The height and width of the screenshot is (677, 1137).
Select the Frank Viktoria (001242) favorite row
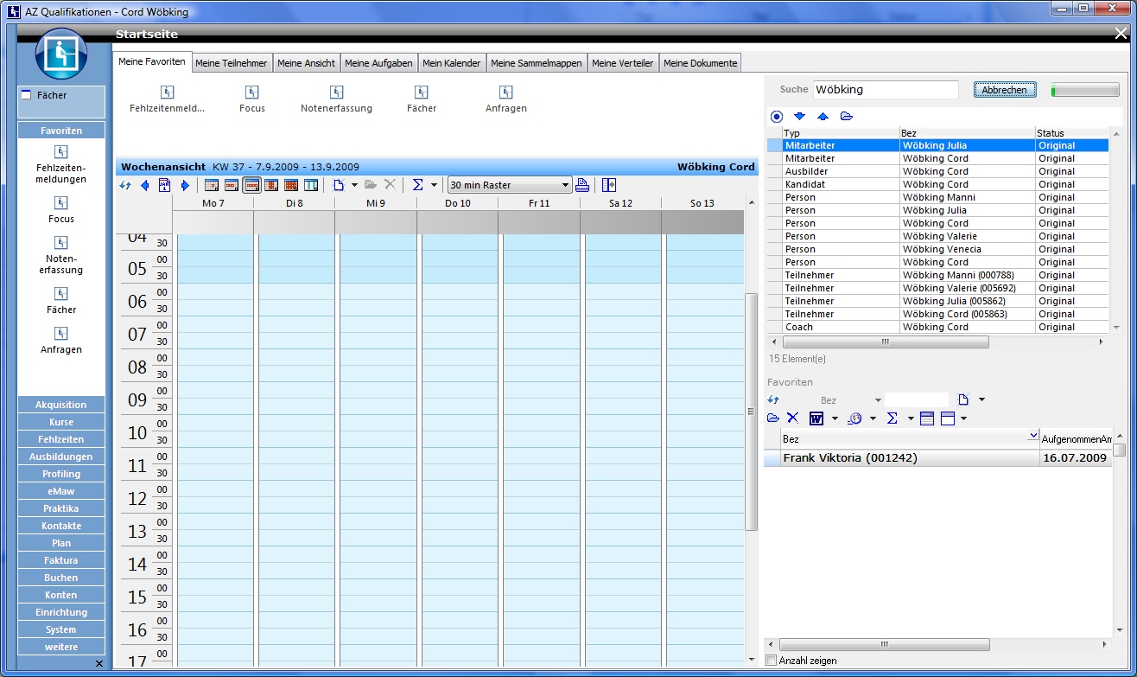937,458
